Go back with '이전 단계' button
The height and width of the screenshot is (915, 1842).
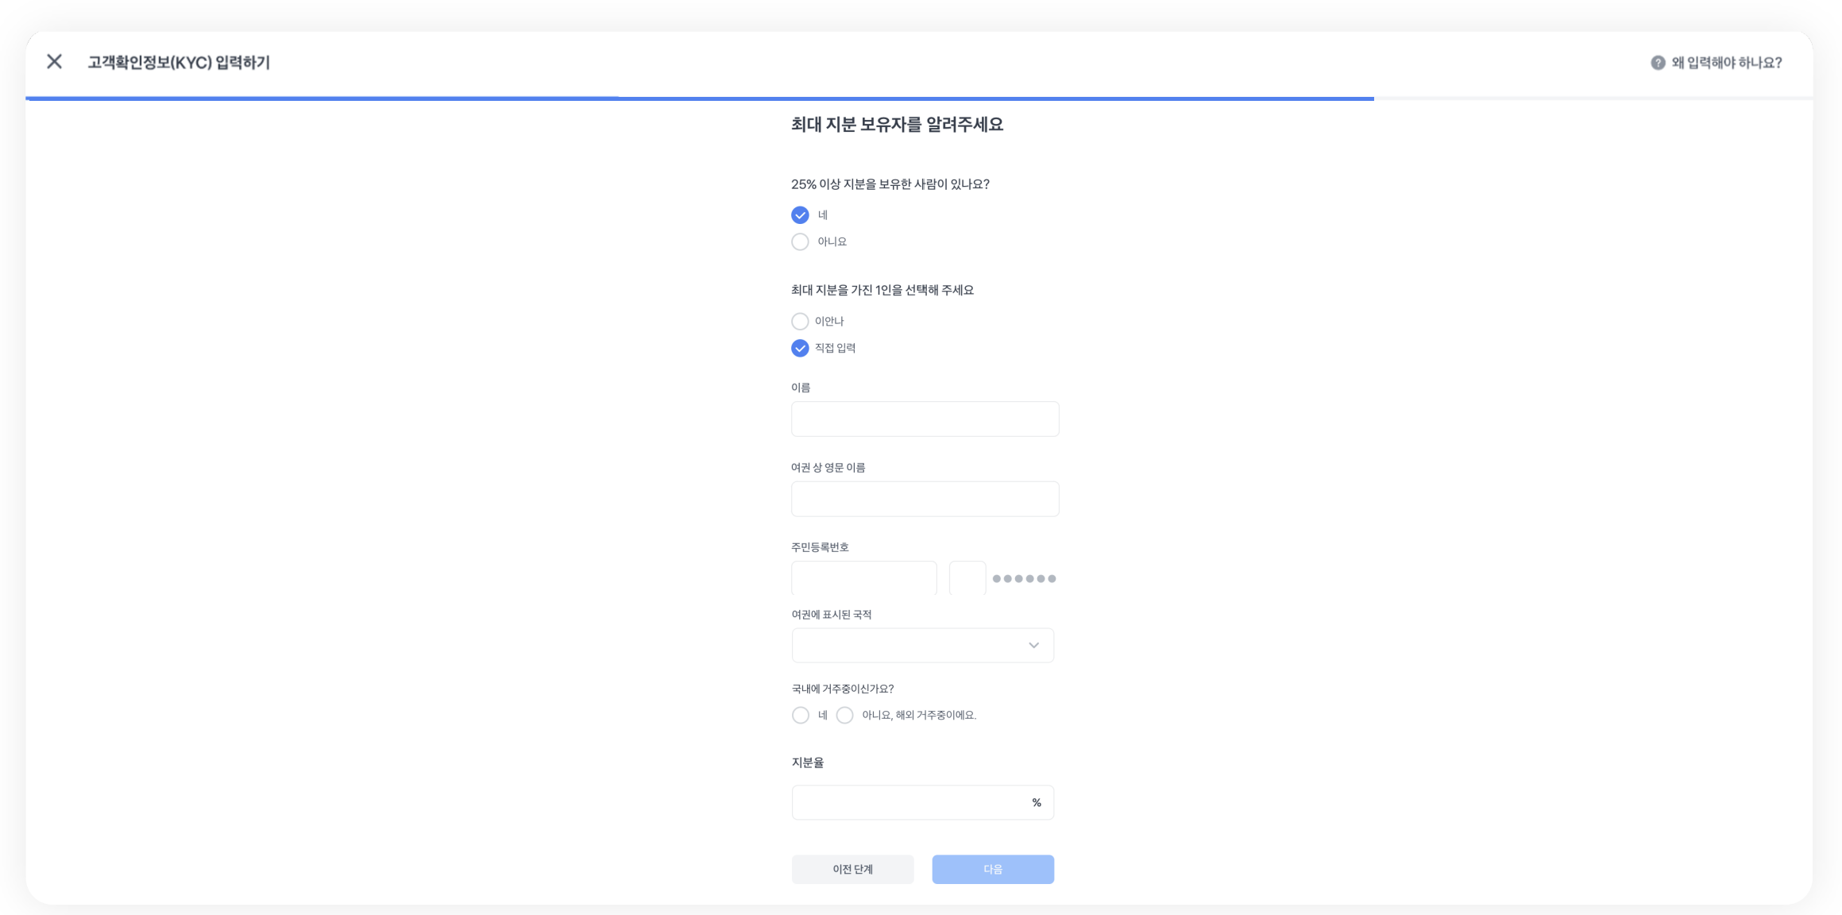point(852,869)
